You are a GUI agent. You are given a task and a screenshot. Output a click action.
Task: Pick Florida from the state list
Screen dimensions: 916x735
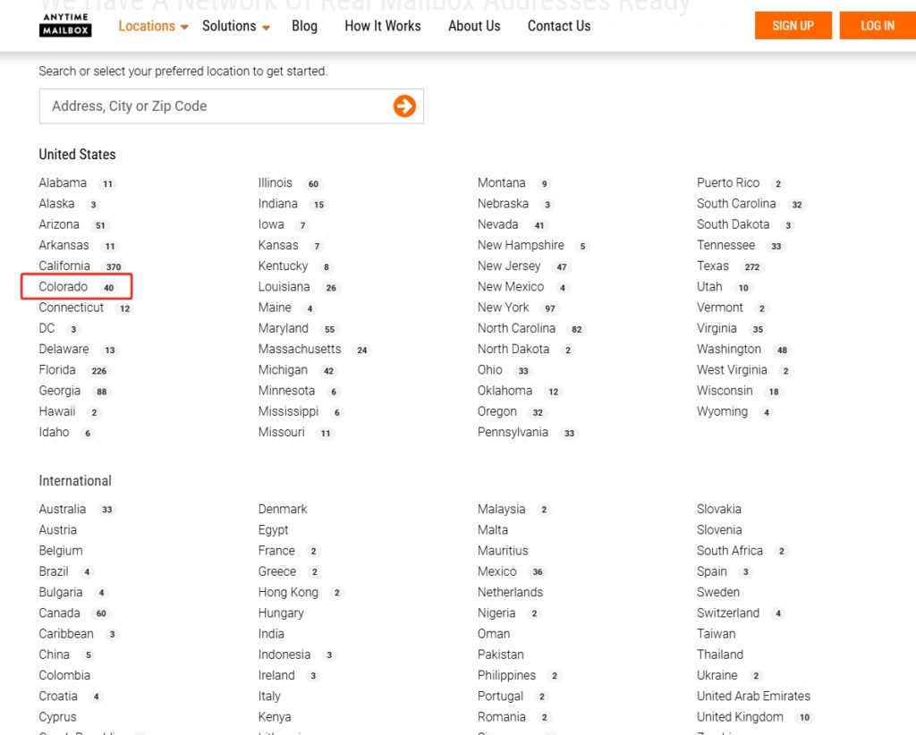tap(57, 370)
